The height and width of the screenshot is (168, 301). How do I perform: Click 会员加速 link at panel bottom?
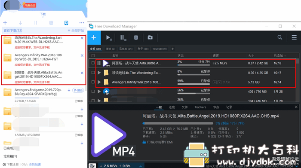coord(35,165)
